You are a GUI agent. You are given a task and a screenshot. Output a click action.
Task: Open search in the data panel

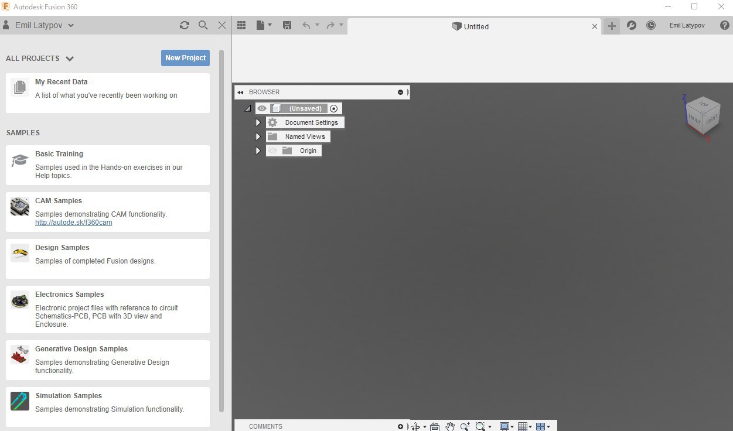click(203, 25)
